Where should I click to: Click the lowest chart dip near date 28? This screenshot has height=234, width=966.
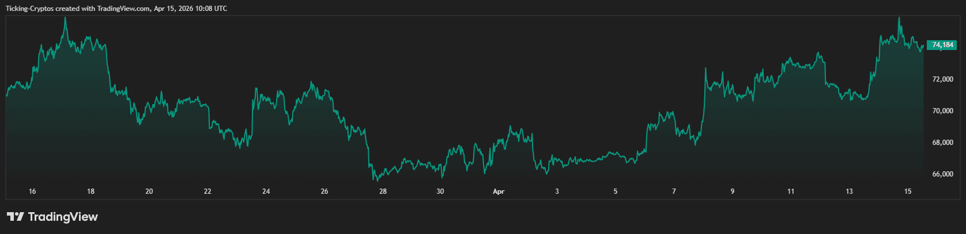[x=374, y=180]
